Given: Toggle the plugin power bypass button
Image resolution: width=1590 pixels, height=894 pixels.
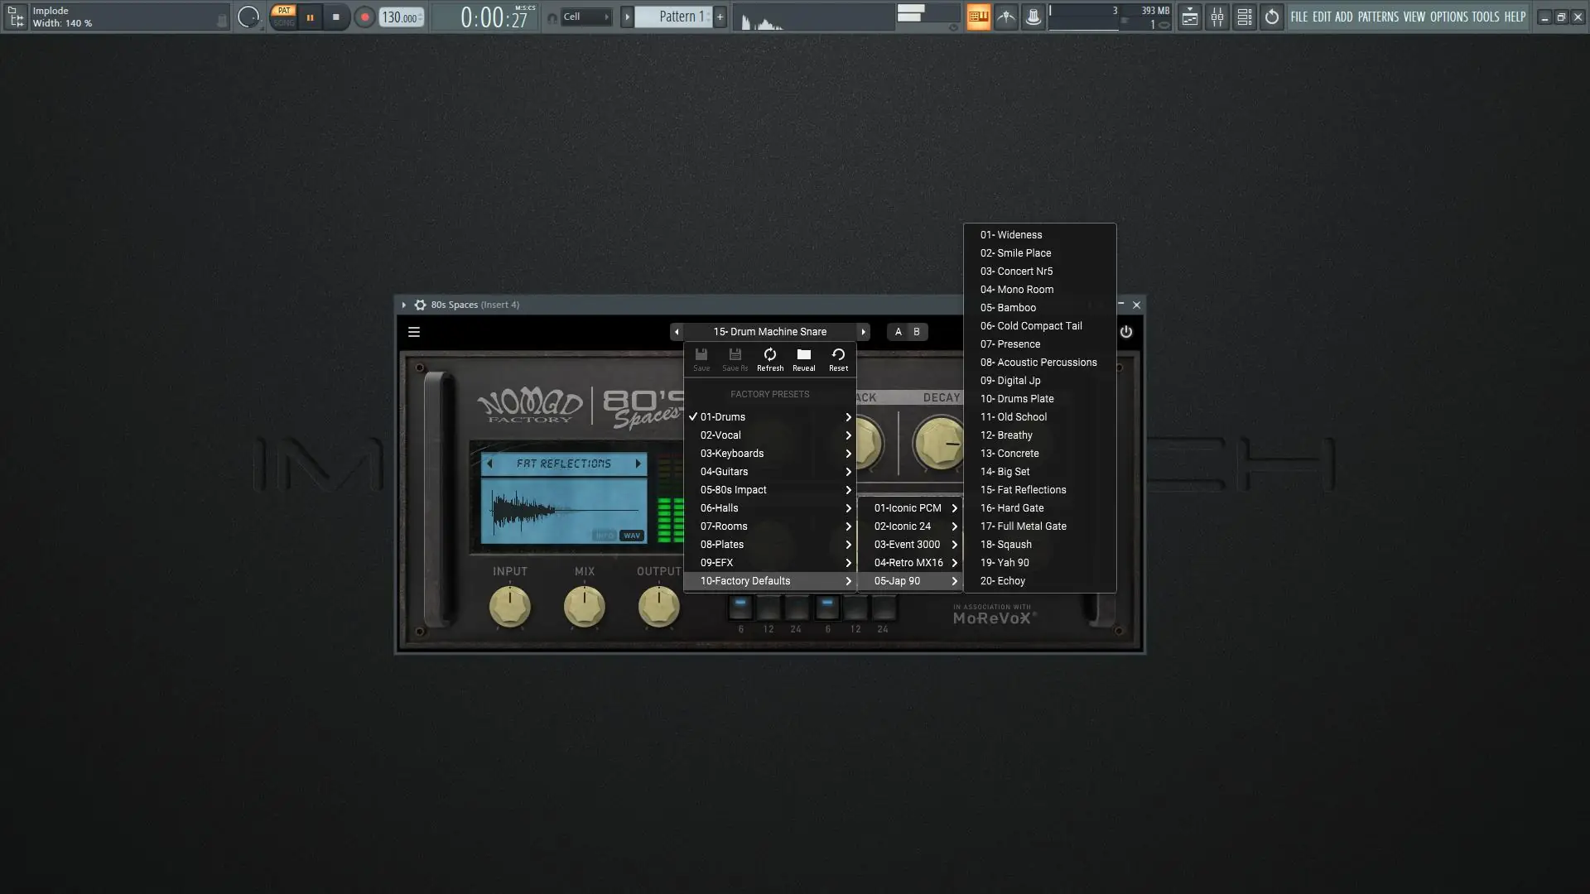Looking at the screenshot, I should pyautogui.click(x=1125, y=332).
